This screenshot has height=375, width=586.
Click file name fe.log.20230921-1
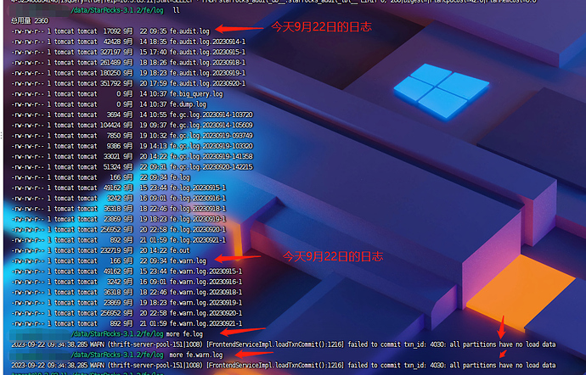[198, 240]
